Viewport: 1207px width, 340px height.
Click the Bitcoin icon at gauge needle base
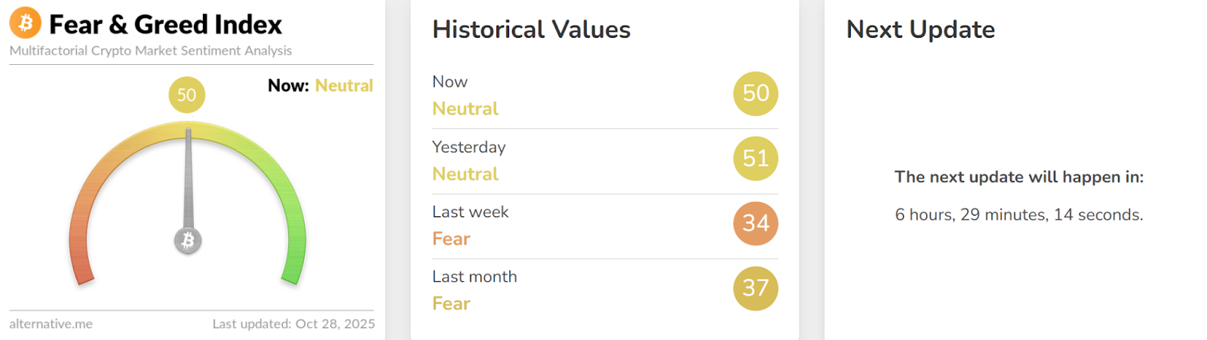click(x=188, y=240)
